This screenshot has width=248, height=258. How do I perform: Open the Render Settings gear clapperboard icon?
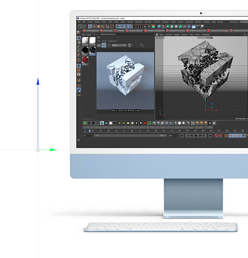[x=145, y=26]
